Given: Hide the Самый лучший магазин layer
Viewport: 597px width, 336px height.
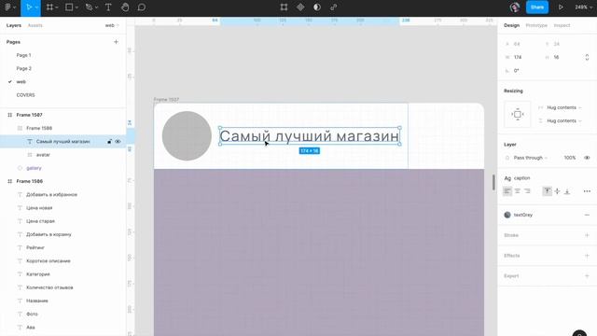Looking at the screenshot, I should [118, 142].
